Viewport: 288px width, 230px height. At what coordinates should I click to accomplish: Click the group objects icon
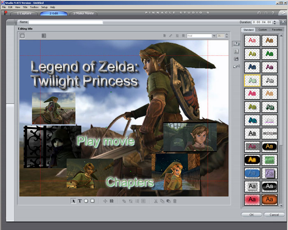click(124, 201)
